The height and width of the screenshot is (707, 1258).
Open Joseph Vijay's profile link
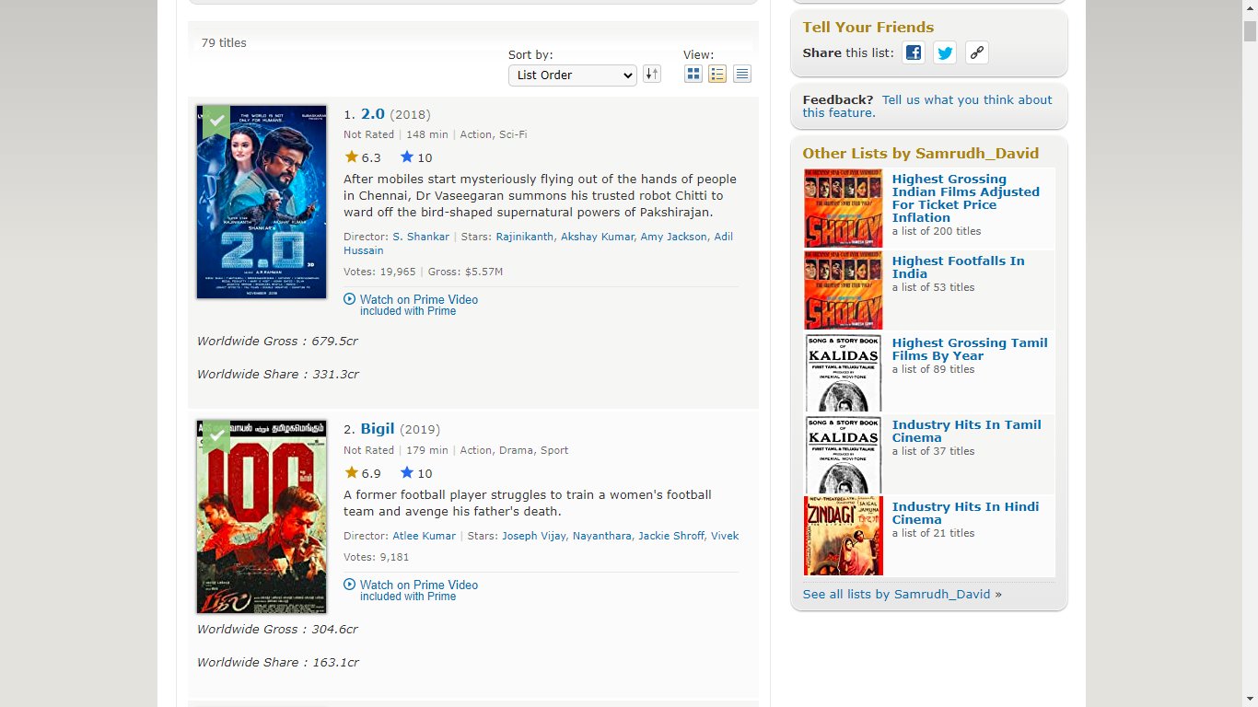pos(534,536)
